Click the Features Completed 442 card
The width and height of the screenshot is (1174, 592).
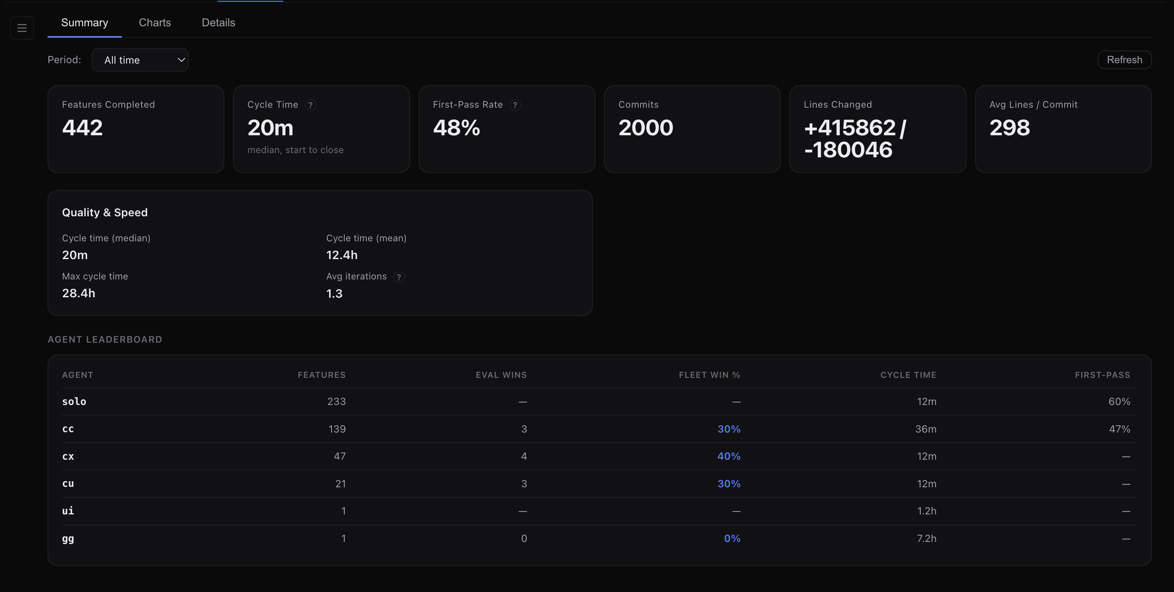pyautogui.click(x=135, y=129)
